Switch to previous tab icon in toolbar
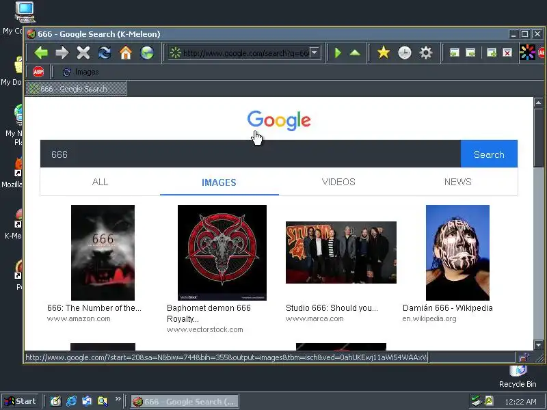The width and height of the screenshot is (547, 410). (454, 53)
